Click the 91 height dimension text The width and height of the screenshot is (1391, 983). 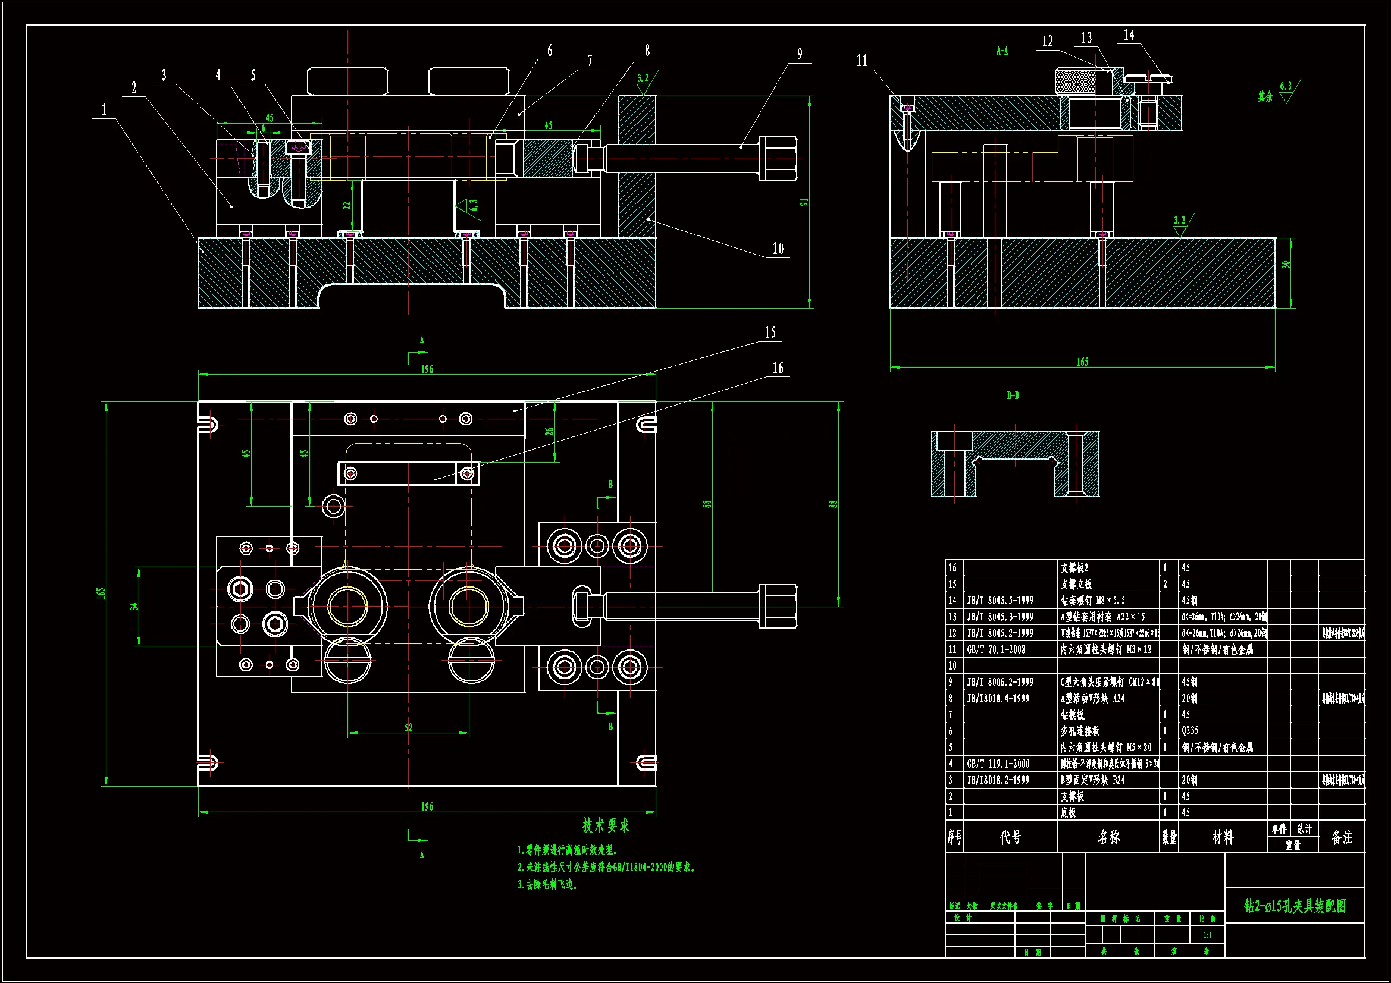804,202
